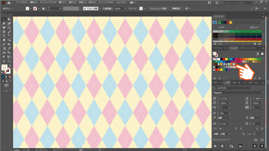The width and height of the screenshot is (269, 151).
Task: Select the Artboard tool
Action: pyautogui.click(x=4, y=61)
